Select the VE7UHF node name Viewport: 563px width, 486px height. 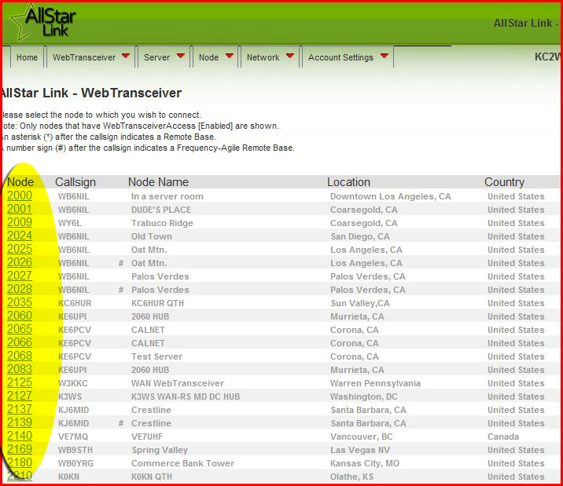147,437
